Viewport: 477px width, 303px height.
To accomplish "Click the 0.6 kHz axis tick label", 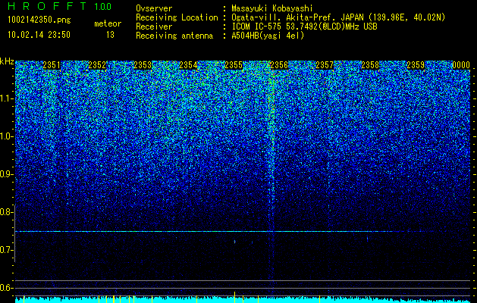I will (x=6, y=288).
